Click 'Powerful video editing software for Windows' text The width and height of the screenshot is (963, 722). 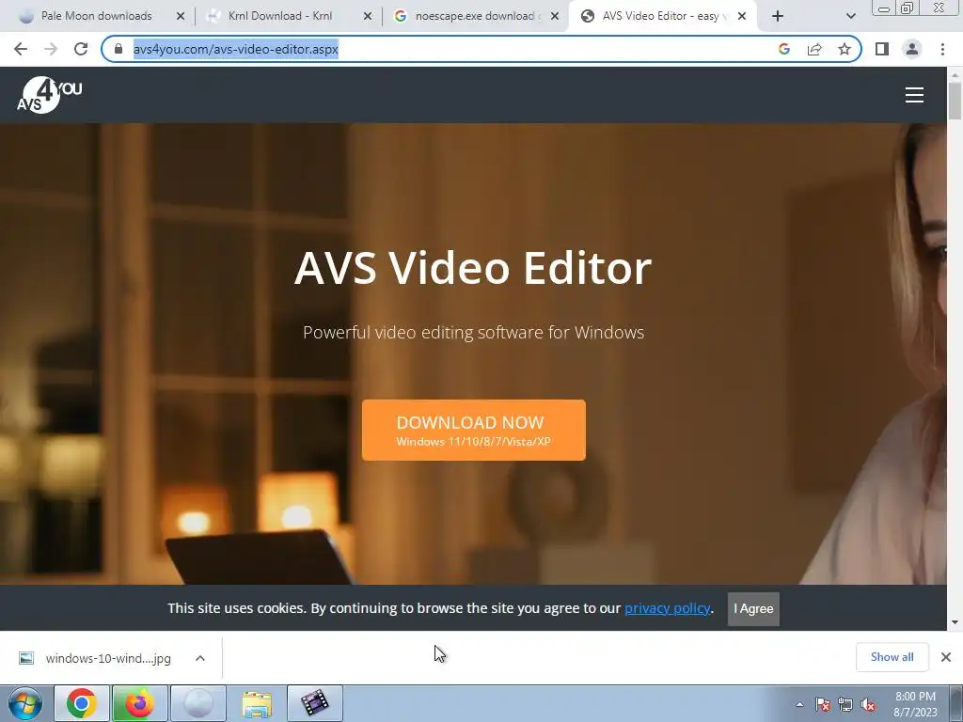474,332
